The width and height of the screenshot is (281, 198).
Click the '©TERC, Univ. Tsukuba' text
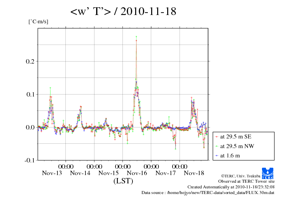click(241, 176)
